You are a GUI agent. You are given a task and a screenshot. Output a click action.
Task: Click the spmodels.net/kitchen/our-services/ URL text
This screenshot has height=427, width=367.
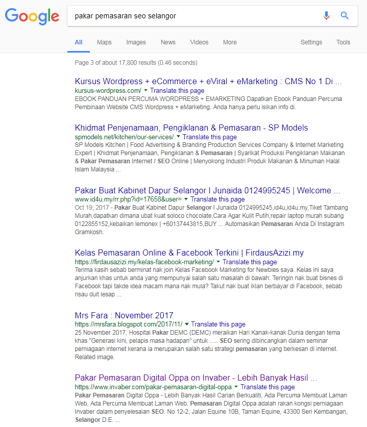124,137
